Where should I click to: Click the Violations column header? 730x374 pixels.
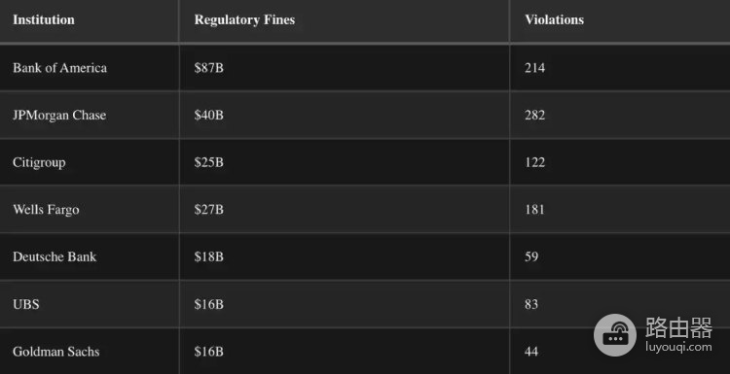click(554, 20)
